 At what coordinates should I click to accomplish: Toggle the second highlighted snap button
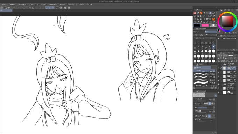(50, 8)
